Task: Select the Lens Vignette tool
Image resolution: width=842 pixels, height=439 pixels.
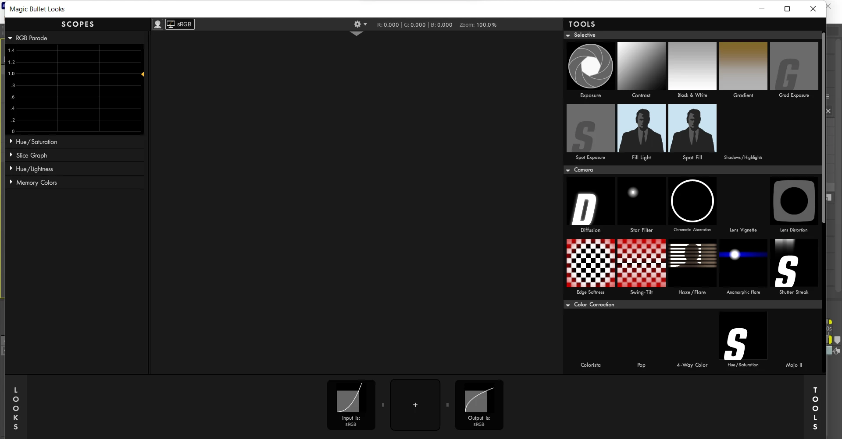Action: click(x=743, y=205)
